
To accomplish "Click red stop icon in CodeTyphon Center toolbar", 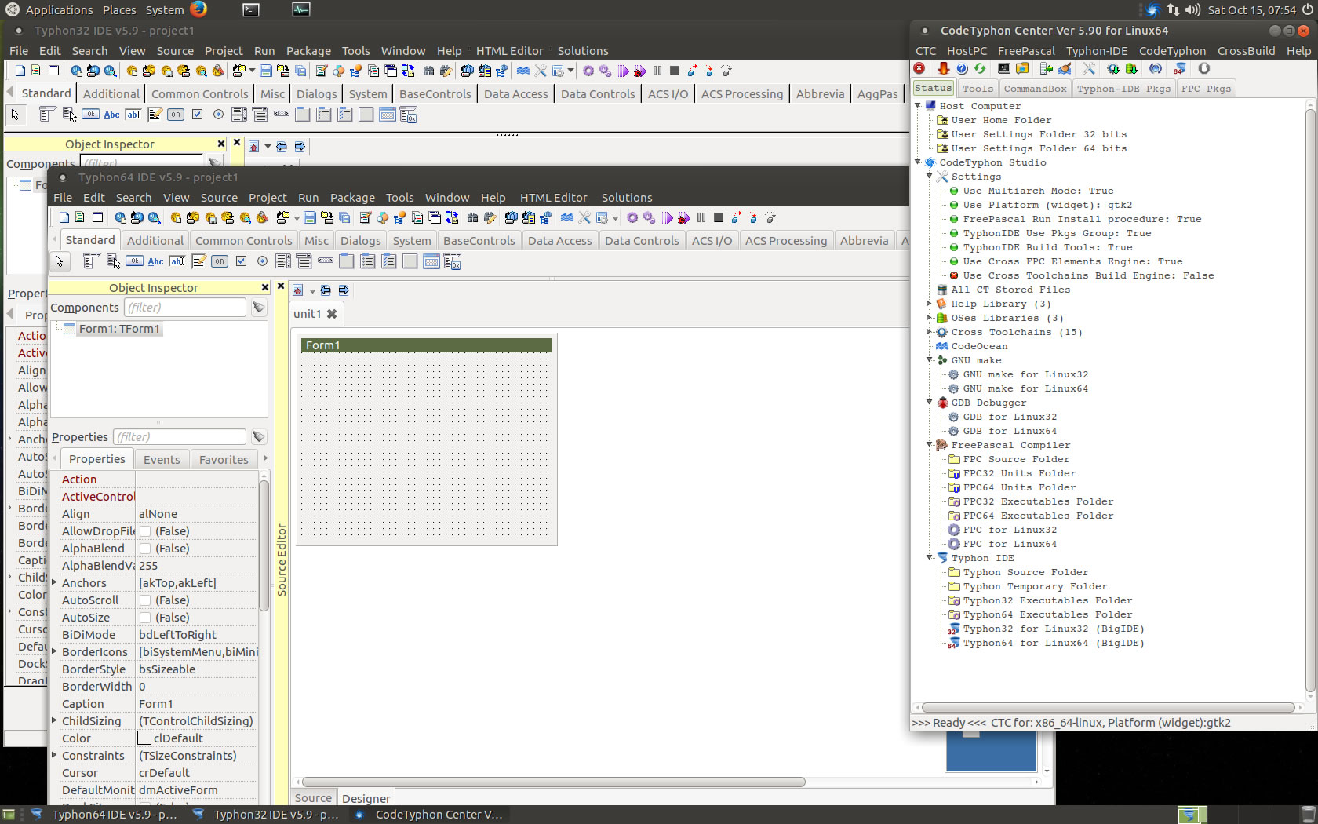I will [x=919, y=68].
